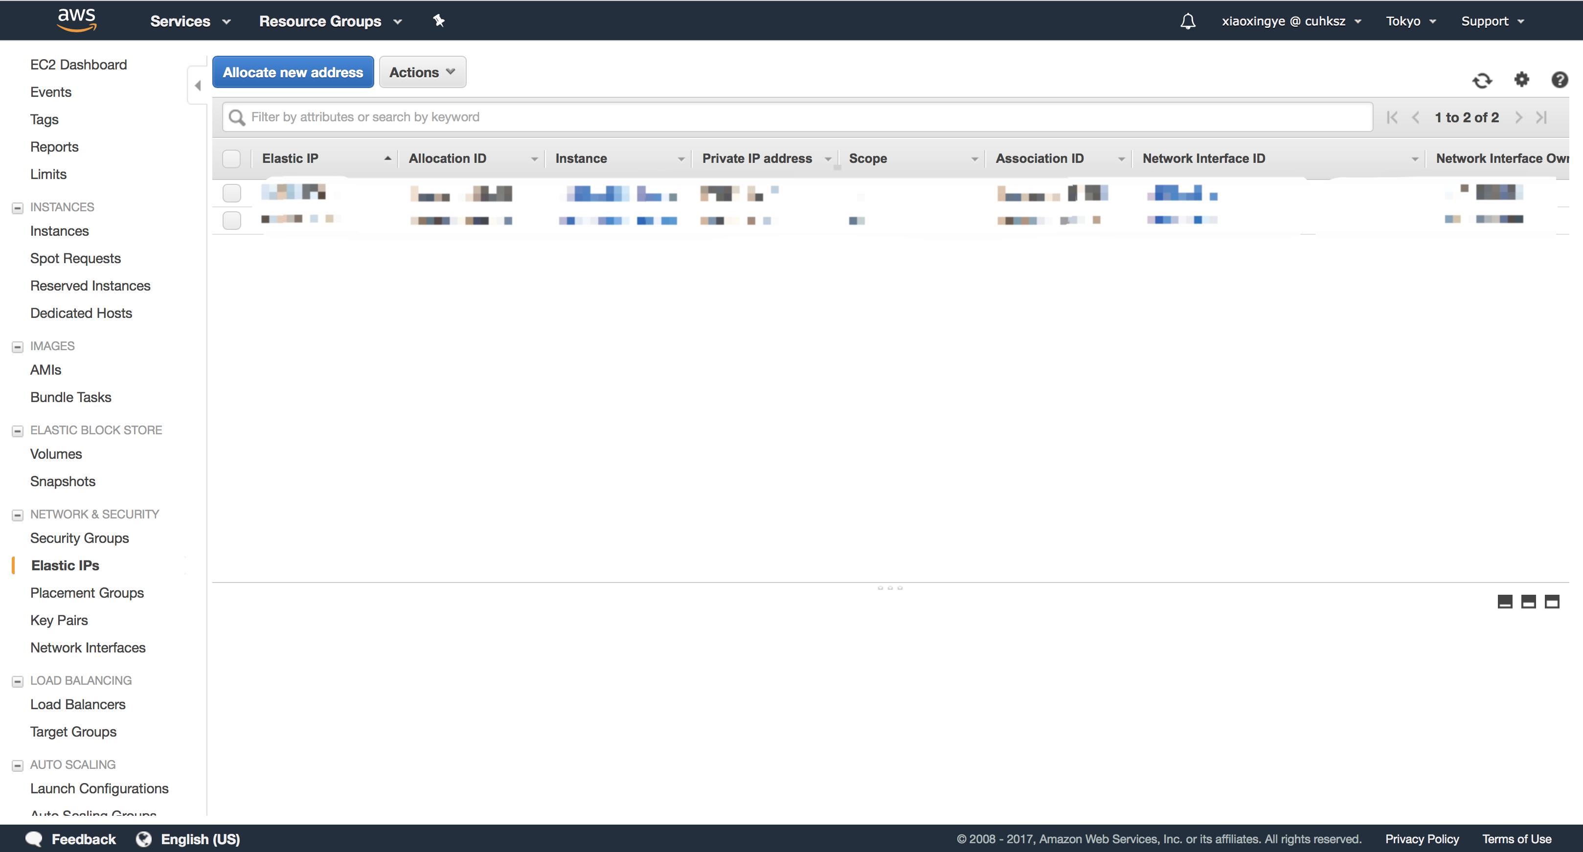Open EC2 Dashboard in sidebar
This screenshot has height=852, width=1583.
[78, 65]
